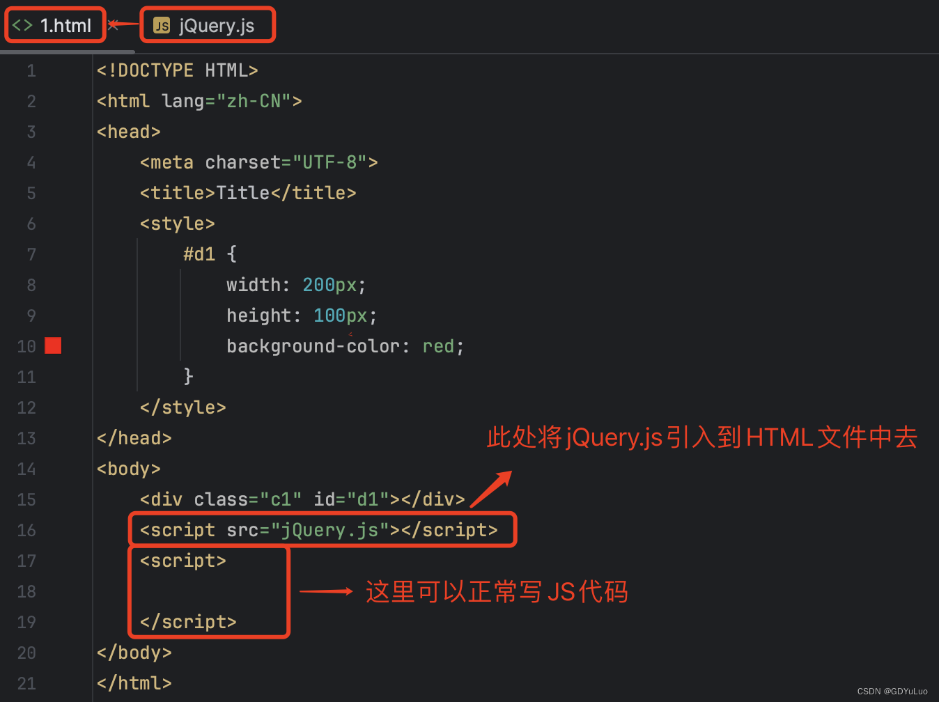The width and height of the screenshot is (939, 702).
Task: Click the meta charset="UTF-8" line
Action: coord(258,162)
